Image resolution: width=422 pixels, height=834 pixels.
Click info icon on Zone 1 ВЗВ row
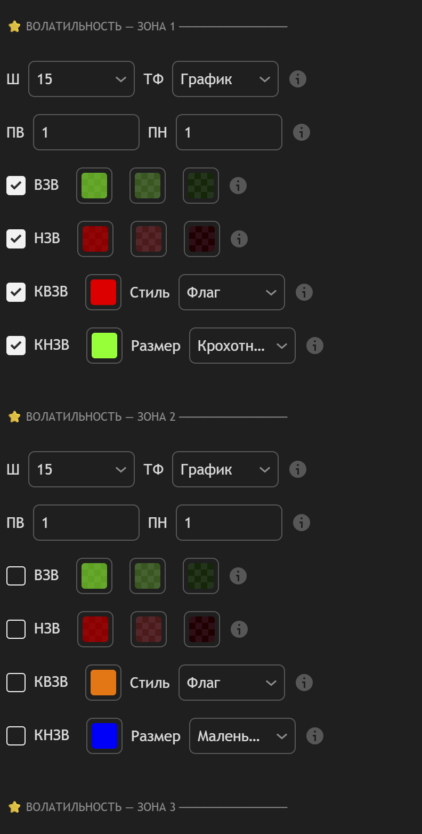click(238, 186)
